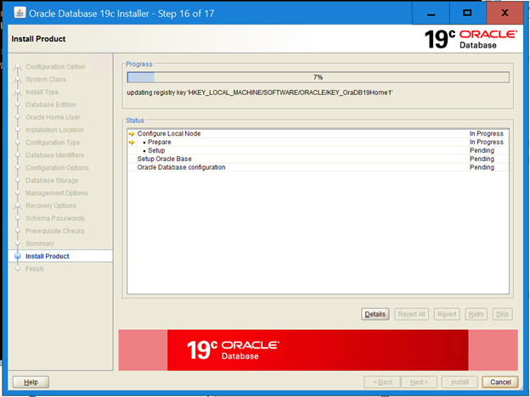
Task: Click the Install Product step circle icon
Action: pos(18,256)
